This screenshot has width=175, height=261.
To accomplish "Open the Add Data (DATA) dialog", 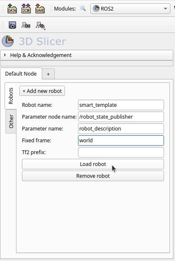I will coord(12,8).
